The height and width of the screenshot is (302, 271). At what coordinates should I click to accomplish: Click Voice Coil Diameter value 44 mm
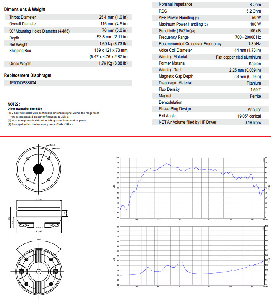point(248,50)
